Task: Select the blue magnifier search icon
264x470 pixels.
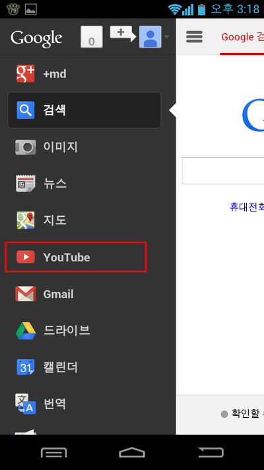Action: (26, 110)
